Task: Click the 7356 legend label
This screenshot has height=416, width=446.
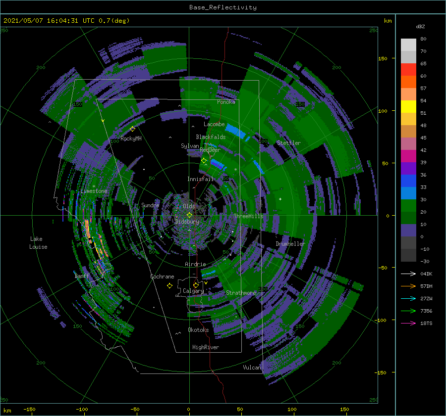Action: (426, 311)
